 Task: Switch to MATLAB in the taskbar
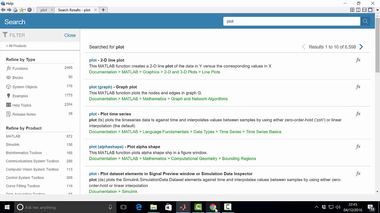point(183,207)
